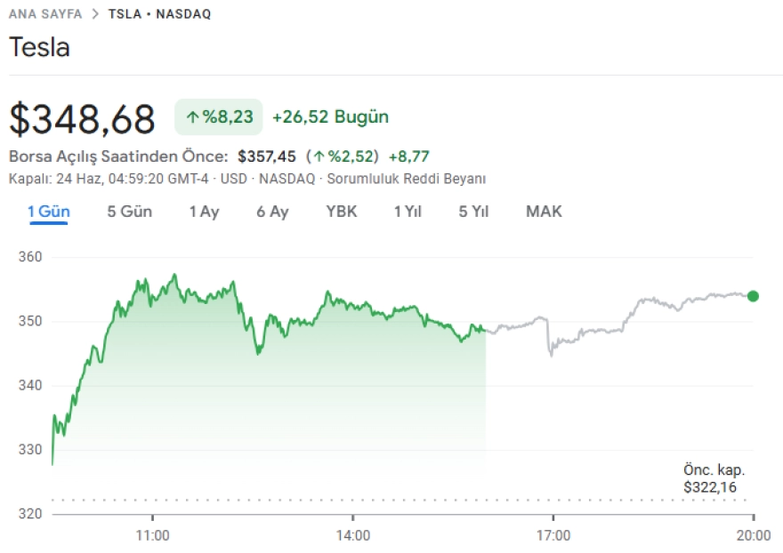
Task: Open the 5 Yıl chart tab
Action: [473, 212]
